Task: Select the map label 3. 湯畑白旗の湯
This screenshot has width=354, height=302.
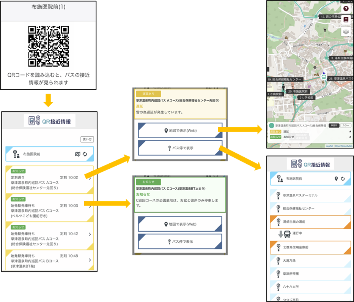Action: pyautogui.click(x=341, y=58)
